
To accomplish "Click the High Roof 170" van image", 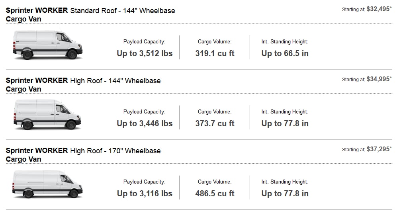I will point(47,184).
